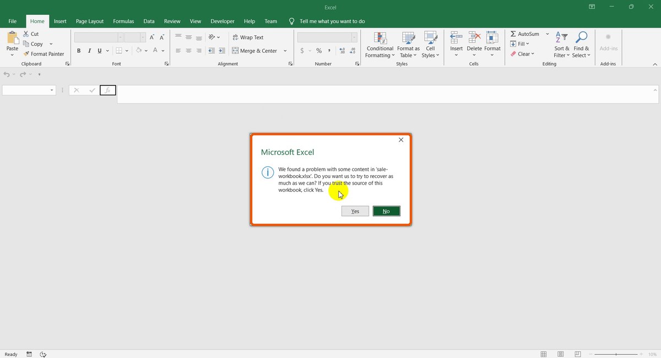Image resolution: width=661 pixels, height=358 pixels.
Task: Switch to the Review tab
Action: tap(172, 21)
